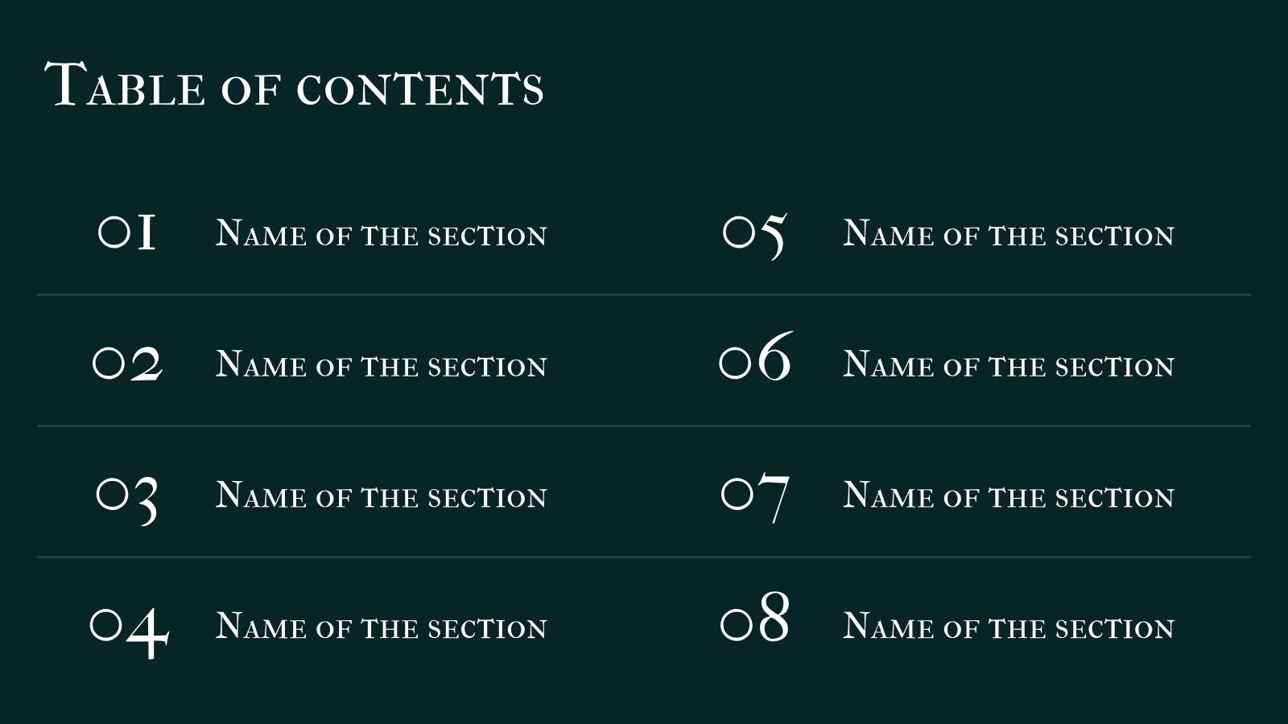Viewport: 1288px width, 724px height.
Task: Open section name beside number 01
Action: pyautogui.click(x=382, y=233)
